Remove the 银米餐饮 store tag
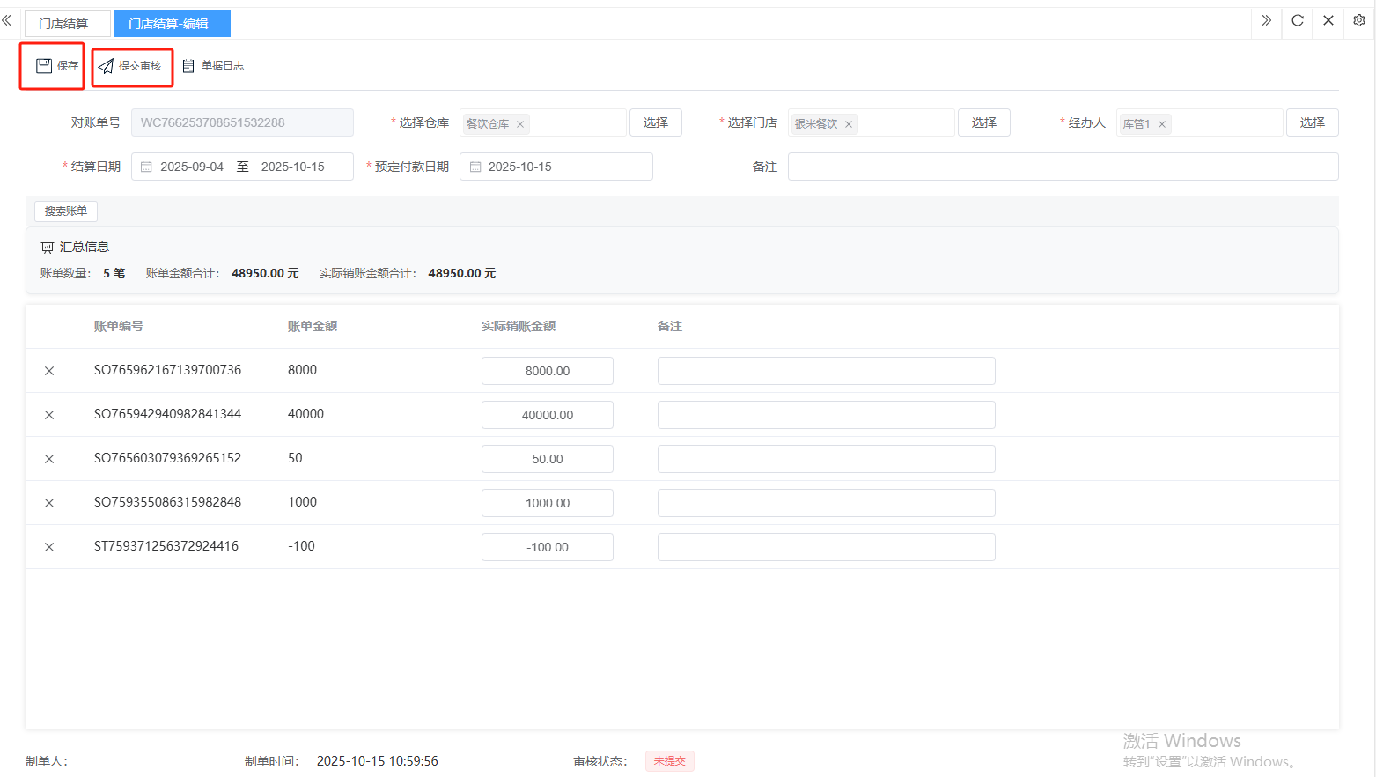 [849, 124]
